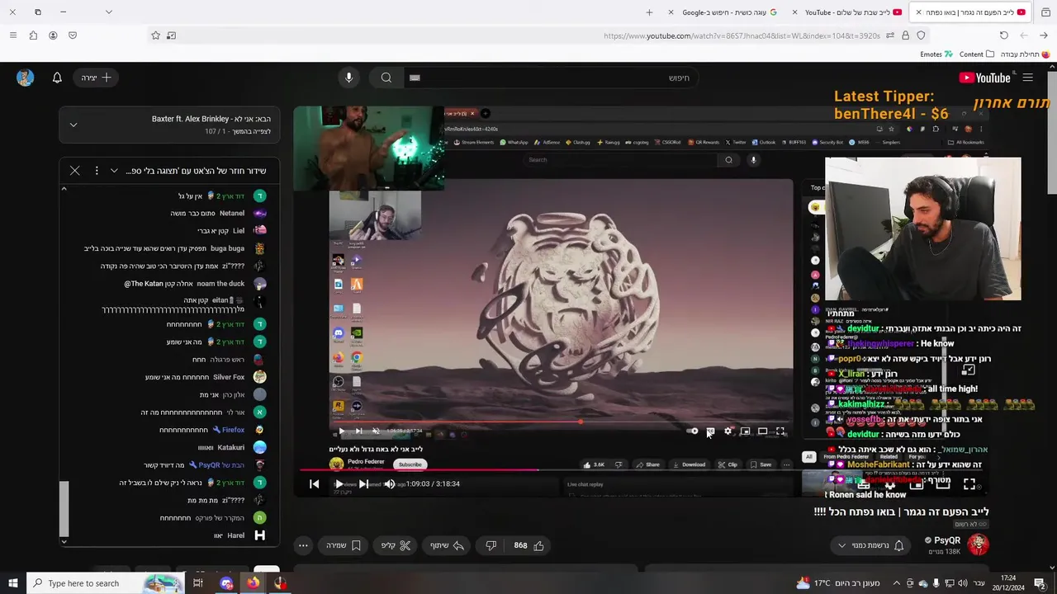The image size is (1057, 594).
Task: Open the create (יצירה) button
Action: [x=96, y=78]
